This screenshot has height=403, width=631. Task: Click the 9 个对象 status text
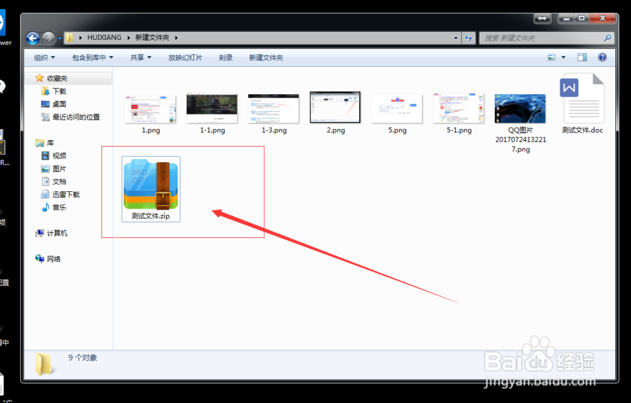click(83, 358)
